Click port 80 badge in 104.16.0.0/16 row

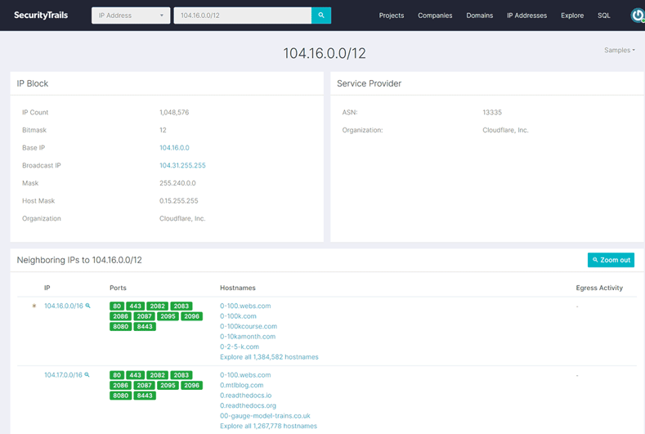(117, 306)
